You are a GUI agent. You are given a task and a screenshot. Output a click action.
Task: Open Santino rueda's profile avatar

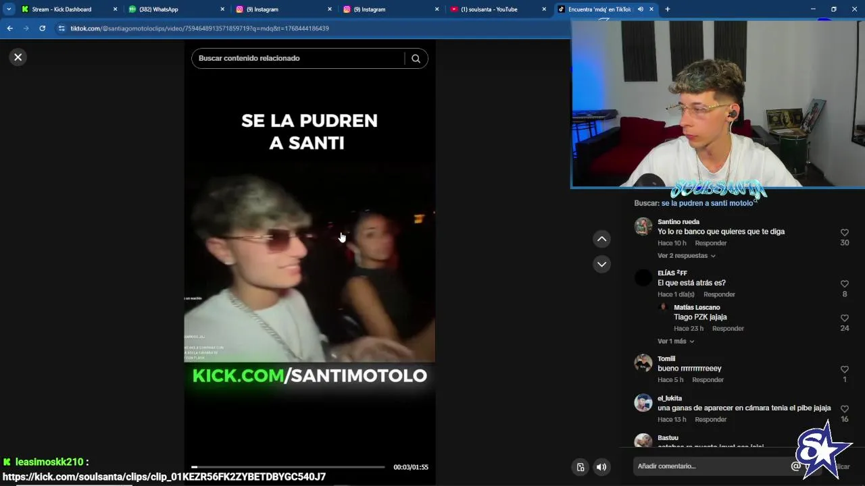click(643, 226)
